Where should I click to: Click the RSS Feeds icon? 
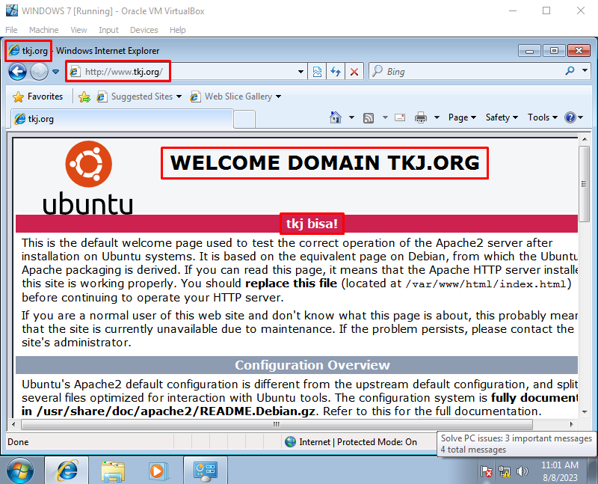point(369,118)
